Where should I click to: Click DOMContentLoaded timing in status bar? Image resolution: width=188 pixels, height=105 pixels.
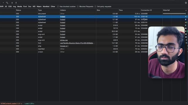point(11,104)
